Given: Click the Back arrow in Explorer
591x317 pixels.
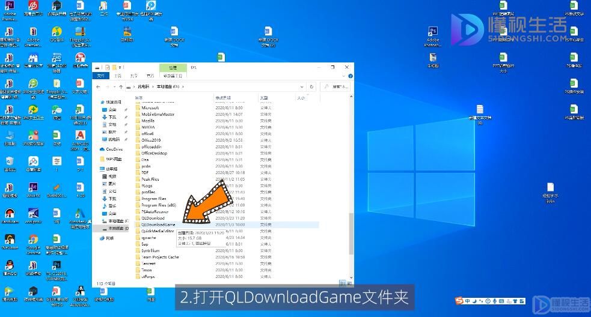Looking at the screenshot, I should [x=99, y=86].
